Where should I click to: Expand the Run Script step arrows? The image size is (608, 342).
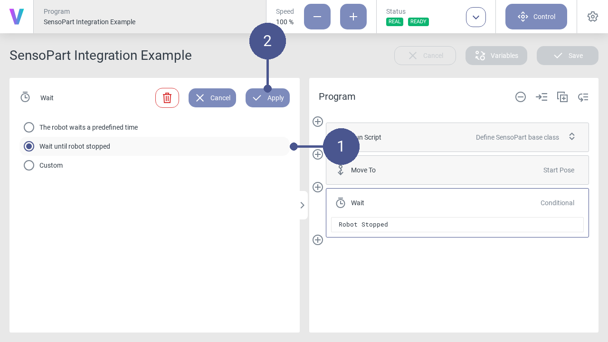coord(572,136)
